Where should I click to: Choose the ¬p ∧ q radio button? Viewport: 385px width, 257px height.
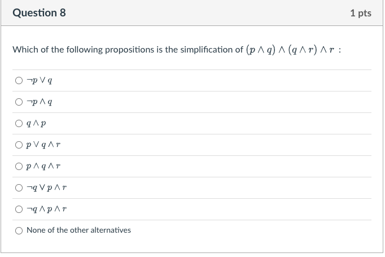pos(19,102)
